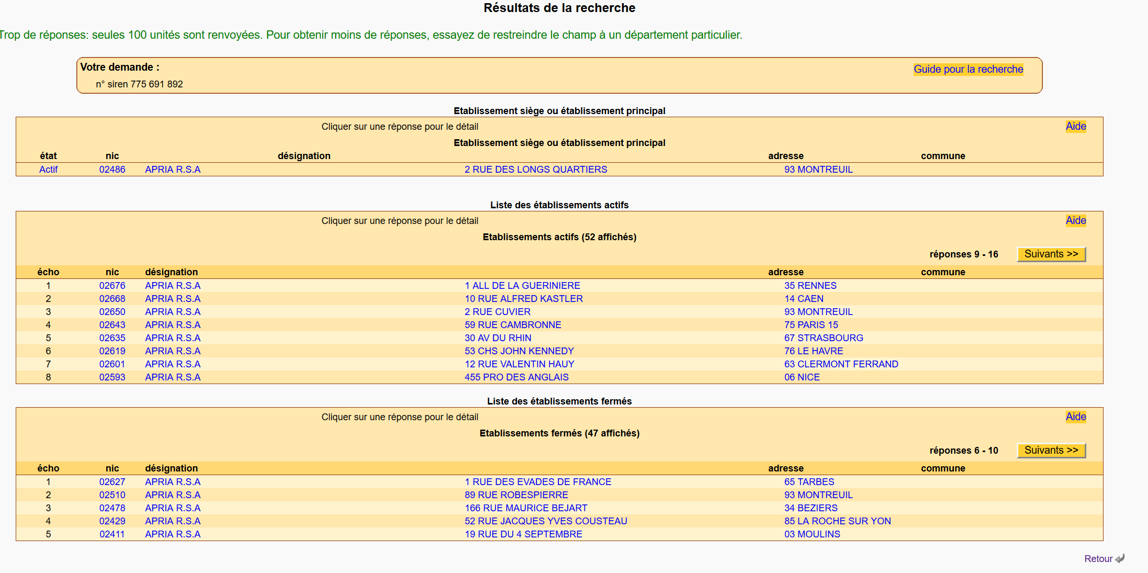Click address 1 ALL DE LA GUERINIERE
Viewport: 1148px width, 573px height.
pos(522,285)
